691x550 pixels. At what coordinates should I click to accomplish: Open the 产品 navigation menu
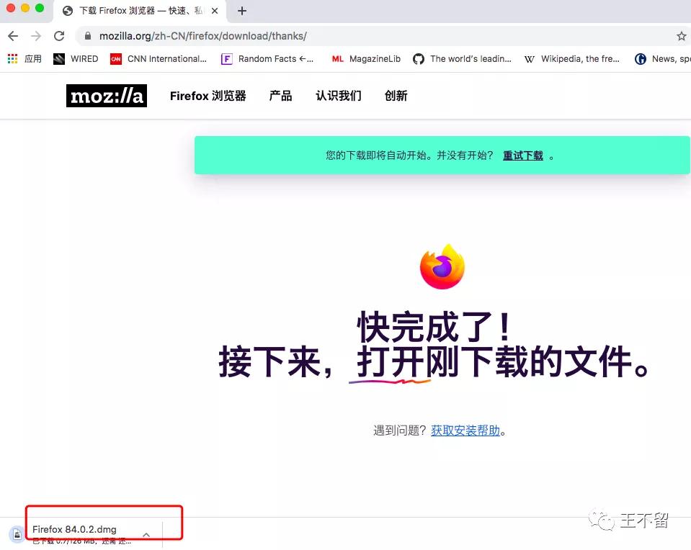pyautogui.click(x=281, y=96)
